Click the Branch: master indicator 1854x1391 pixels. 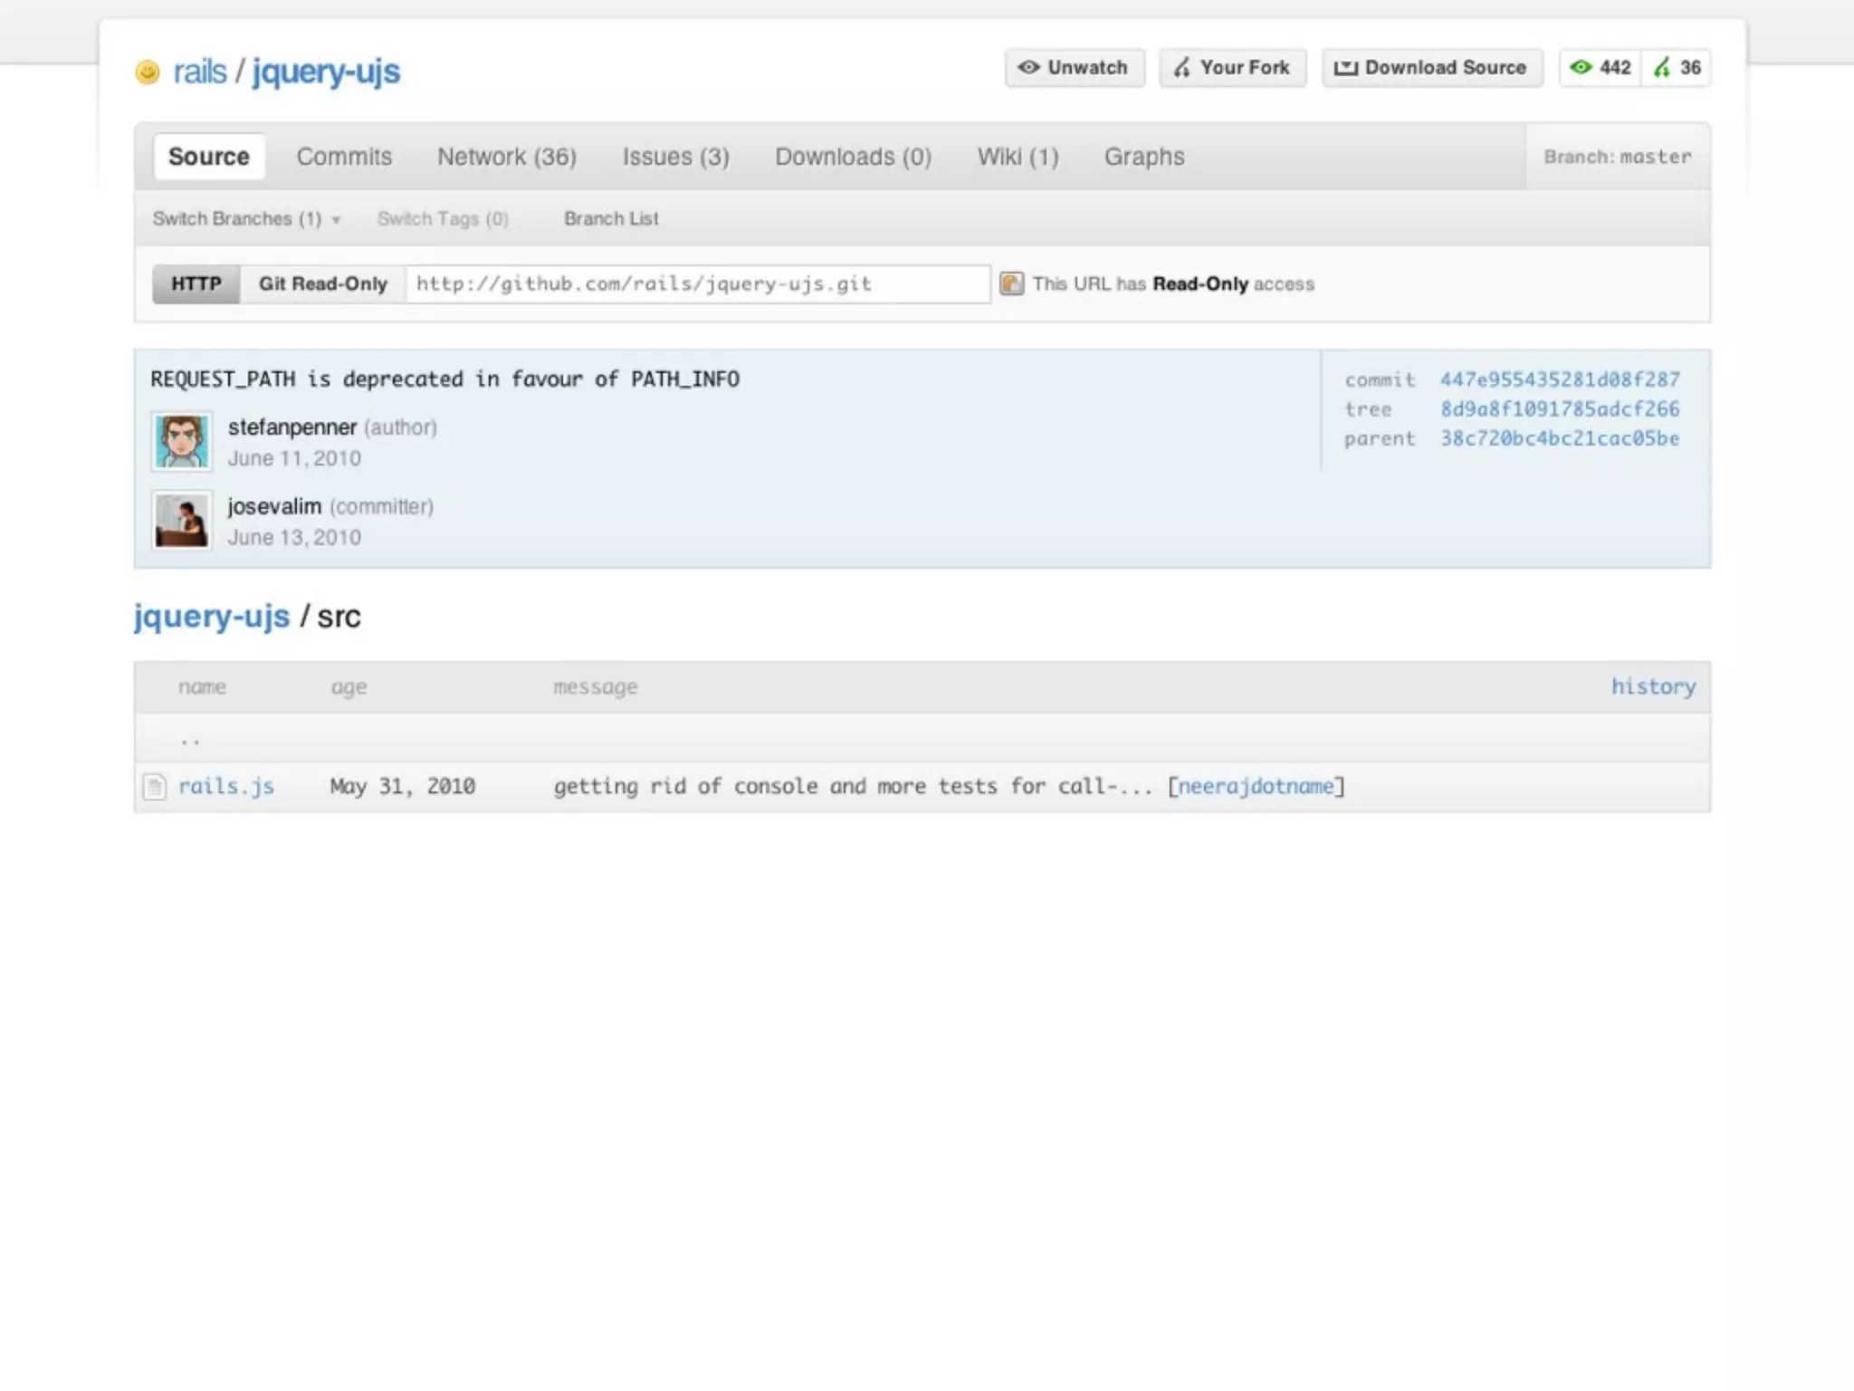coord(1617,157)
